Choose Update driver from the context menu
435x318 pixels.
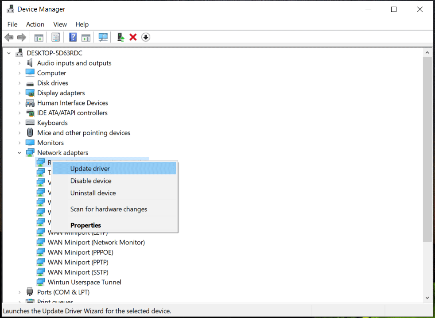coord(90,168)
